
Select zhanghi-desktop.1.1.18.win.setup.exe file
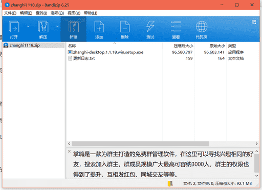pyautogui.click(x=108, y=52)
